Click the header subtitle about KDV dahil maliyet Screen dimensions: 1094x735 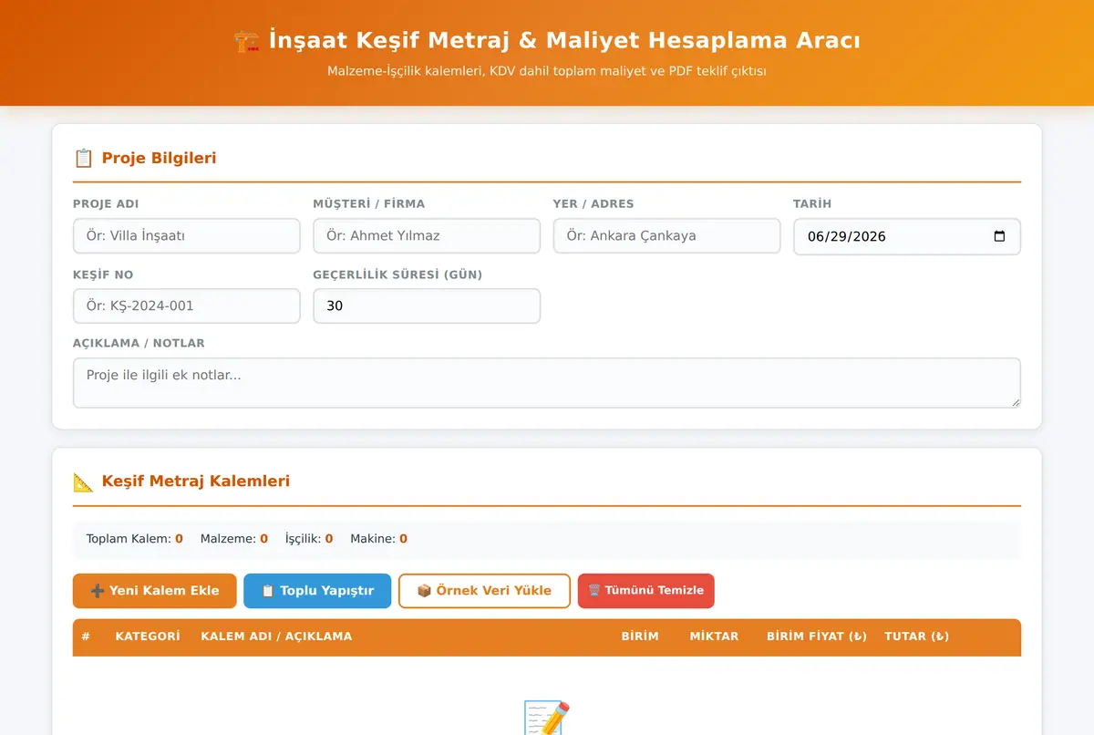(547, 71)
